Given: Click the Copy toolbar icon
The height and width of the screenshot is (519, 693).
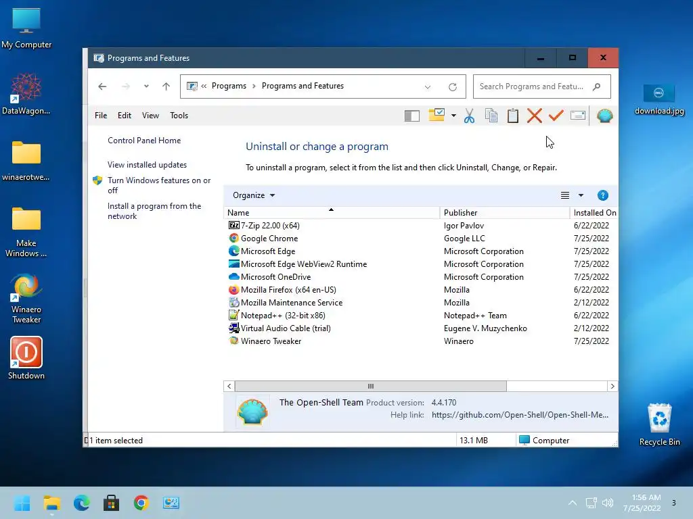Looking at the screenshot, I should click(491, 116).
